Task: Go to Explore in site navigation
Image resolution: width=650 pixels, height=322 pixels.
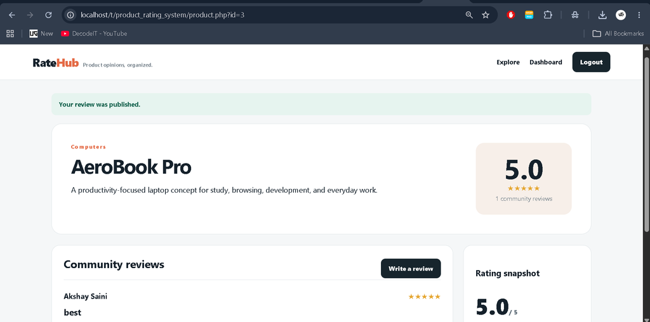Action: pos(508,62)
